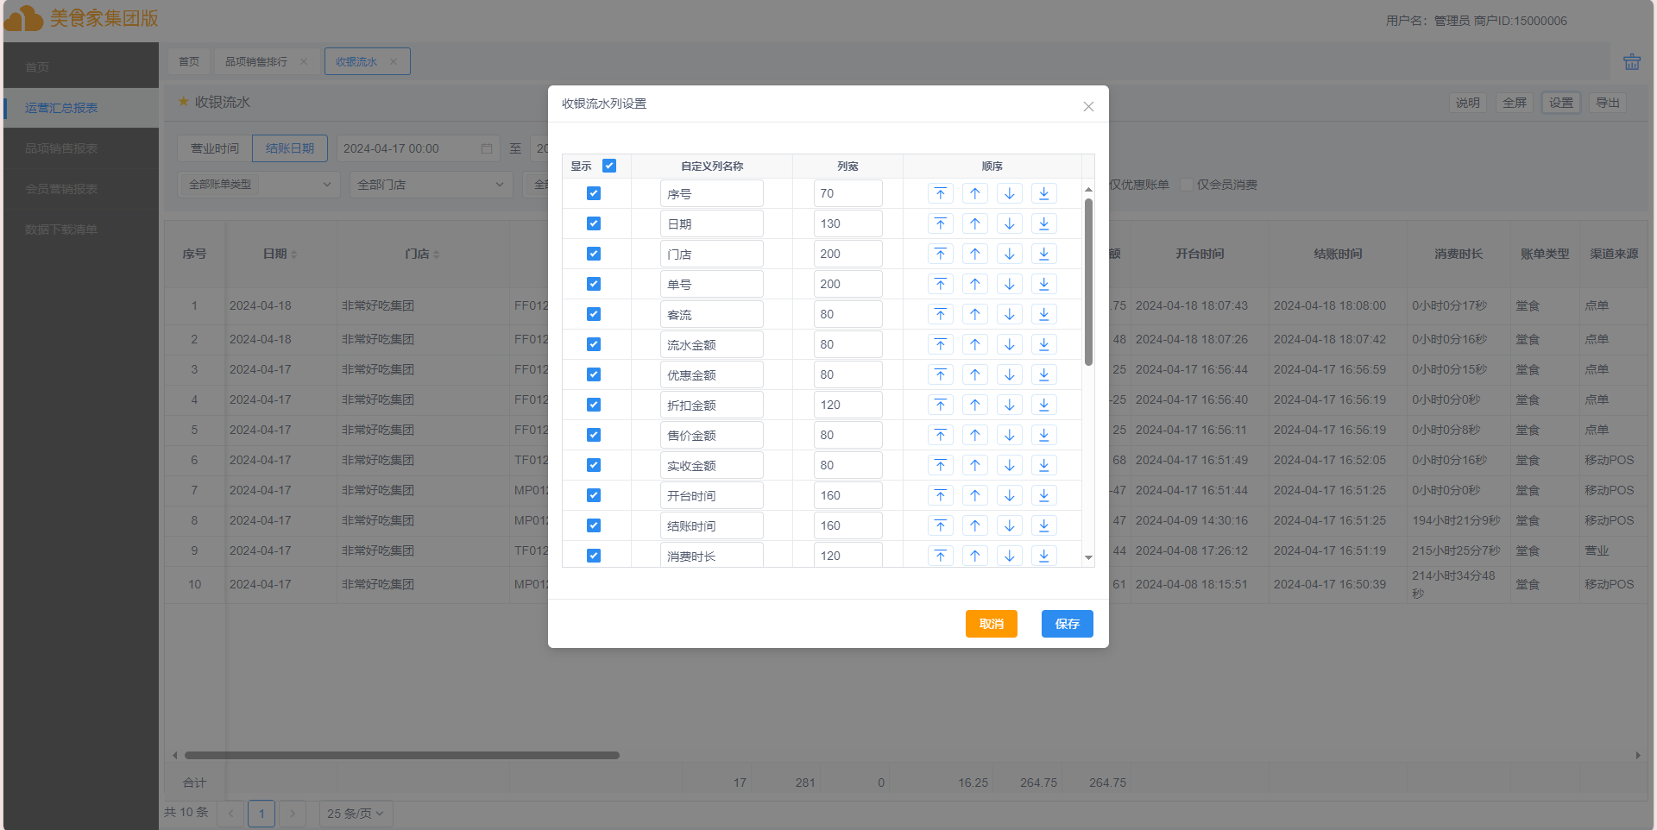Move 折扣金额 row down one position
Image resolution: width=1657 pixels, height=830 pixels.
coord(1009,405)
